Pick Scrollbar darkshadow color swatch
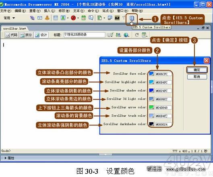Image resolution: width=213 pixels, height=177 pixels. click(151, 124)
